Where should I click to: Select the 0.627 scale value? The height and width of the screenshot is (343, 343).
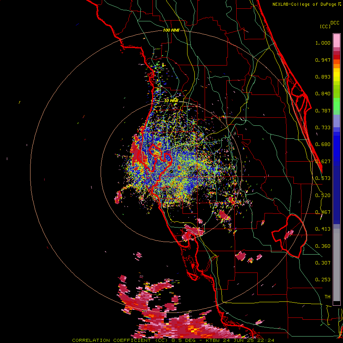(323, 162)
